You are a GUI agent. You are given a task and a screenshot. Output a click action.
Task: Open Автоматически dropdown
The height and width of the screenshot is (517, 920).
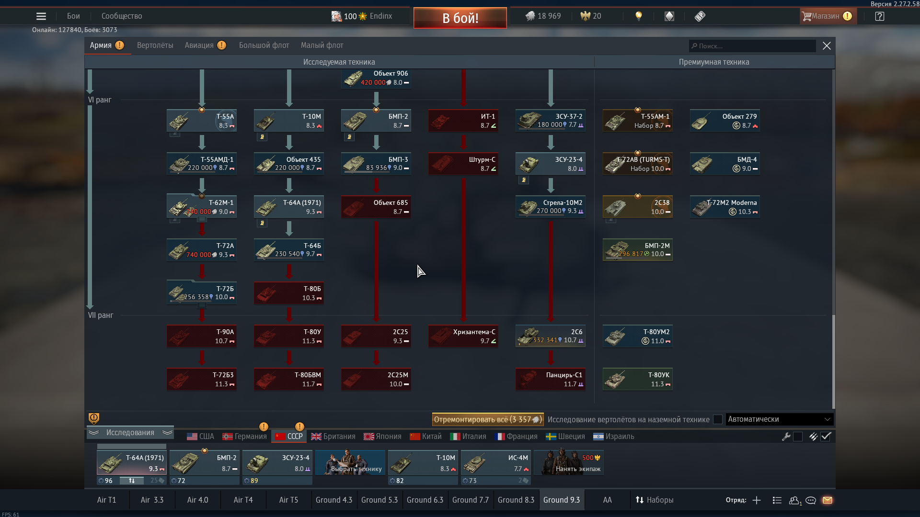click(780, 419)
